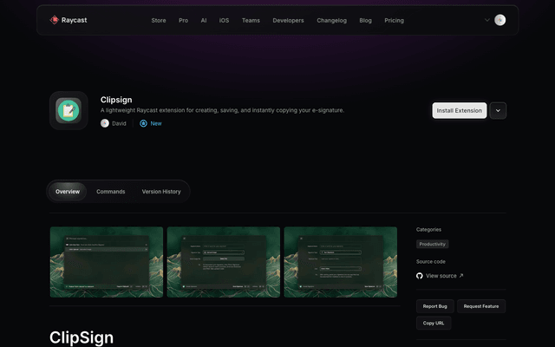Navigate to the AI page

tap(204, 21)
